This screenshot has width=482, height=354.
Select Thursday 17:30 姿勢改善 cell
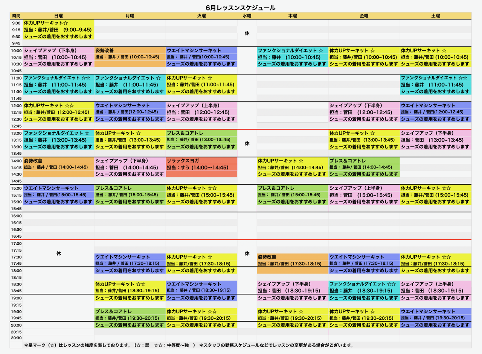pos(293,257)
